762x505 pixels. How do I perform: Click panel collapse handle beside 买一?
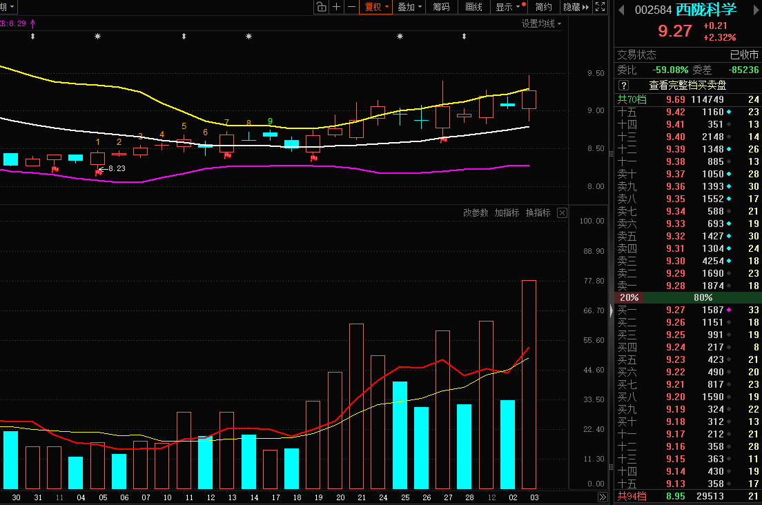612,310
